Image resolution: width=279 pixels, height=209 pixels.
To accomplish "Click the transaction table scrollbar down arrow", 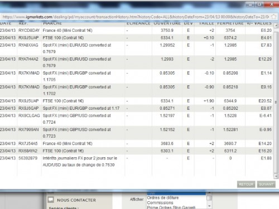I will pyautogui.click(x=276, y=176).
